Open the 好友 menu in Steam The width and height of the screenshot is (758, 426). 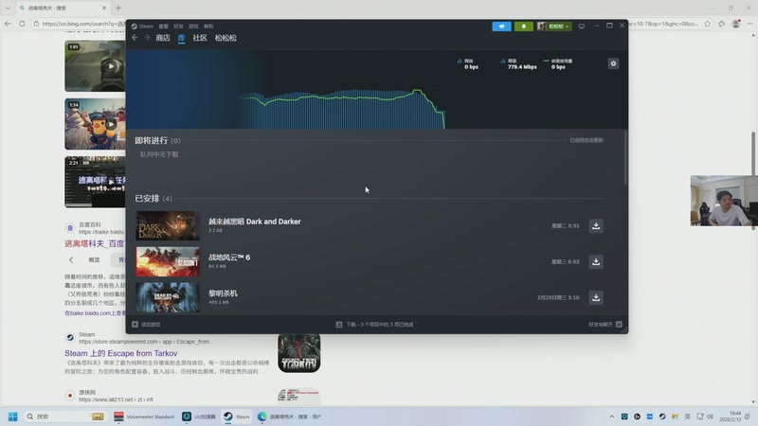178,27
